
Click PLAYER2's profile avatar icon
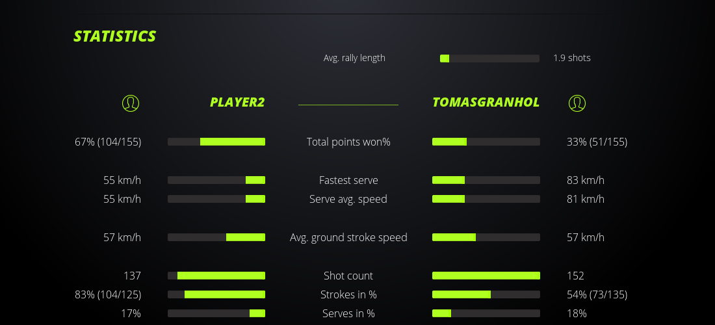(x=131, y=103)
